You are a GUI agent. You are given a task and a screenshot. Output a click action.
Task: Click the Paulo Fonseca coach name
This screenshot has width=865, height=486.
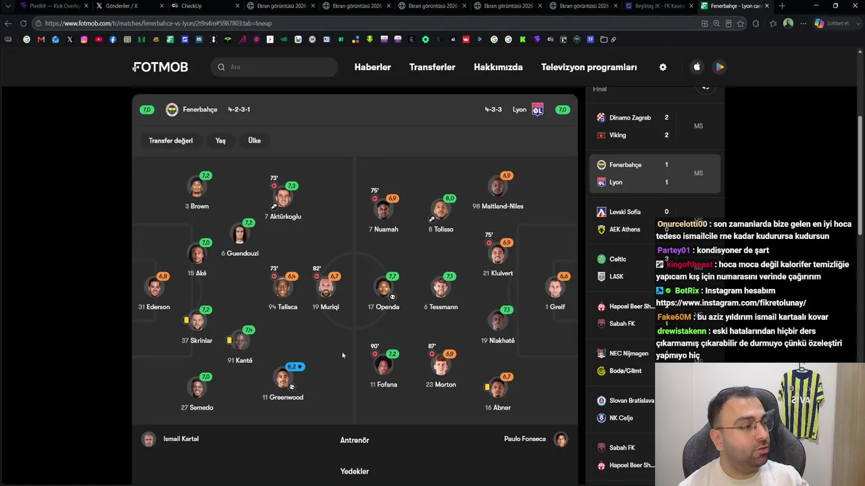pyautogui.click(x=525, y=439)
